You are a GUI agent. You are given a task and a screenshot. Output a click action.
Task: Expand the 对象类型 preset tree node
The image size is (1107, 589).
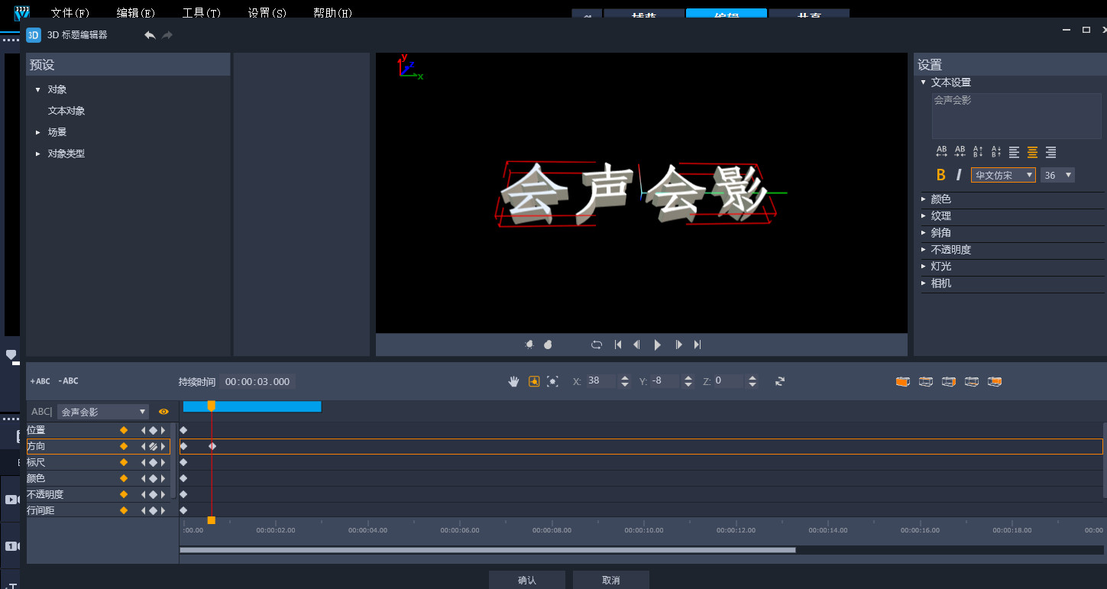click(x=37, y=154)
